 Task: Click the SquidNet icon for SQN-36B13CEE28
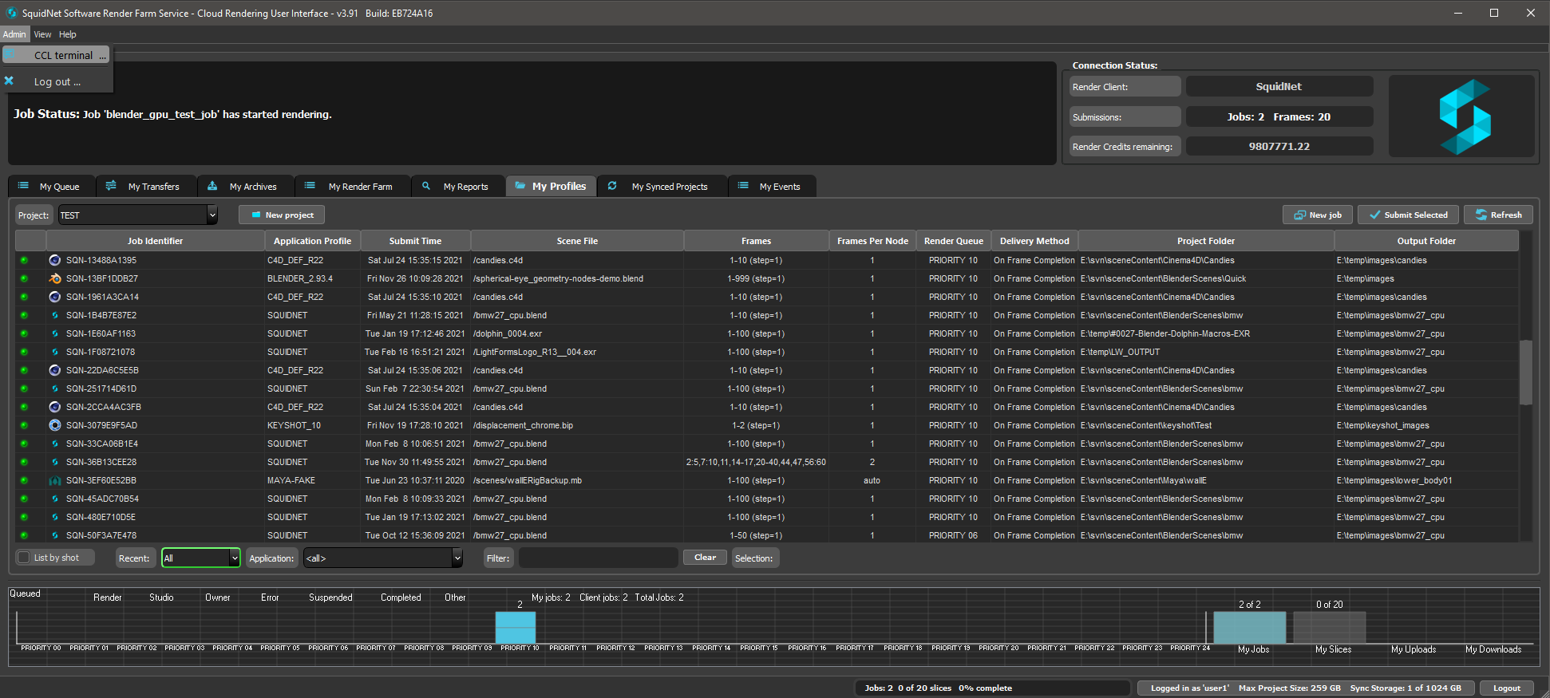point(54,462)
